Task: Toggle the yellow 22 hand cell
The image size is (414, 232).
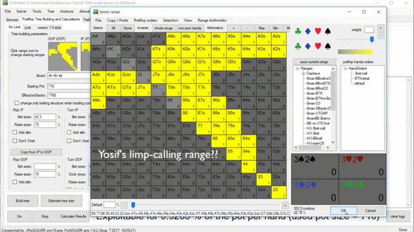Action: pyautogui.click(x=279, y=192)
